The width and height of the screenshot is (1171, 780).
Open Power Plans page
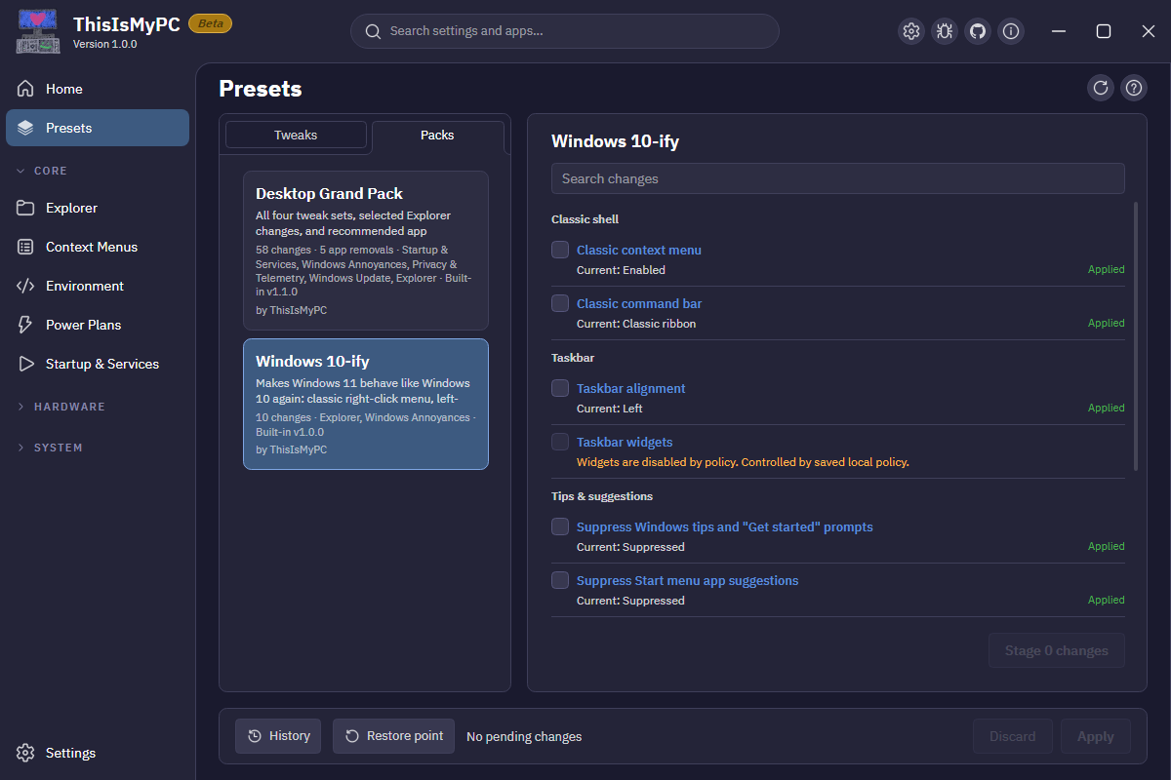pyautogui.click(x=98, y=325)
